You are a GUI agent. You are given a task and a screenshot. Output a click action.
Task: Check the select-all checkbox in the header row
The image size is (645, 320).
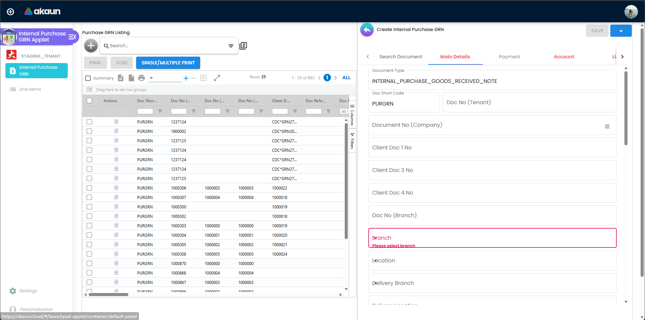(x=89, y=100)
